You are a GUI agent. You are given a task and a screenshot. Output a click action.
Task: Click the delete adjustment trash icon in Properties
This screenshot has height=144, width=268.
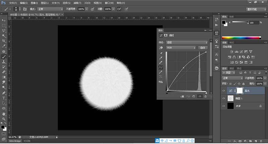point(205,96)
